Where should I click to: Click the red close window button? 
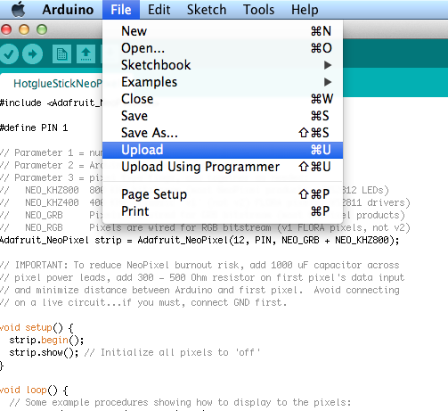coord(6,29)
